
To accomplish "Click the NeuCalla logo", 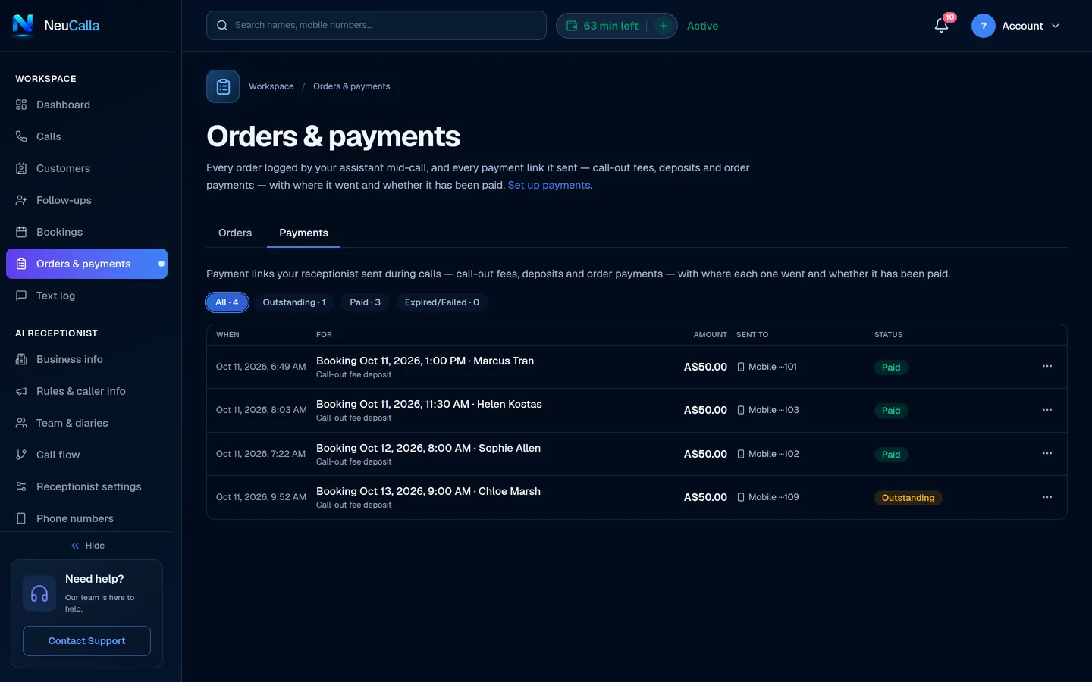I will pos(56,25).
